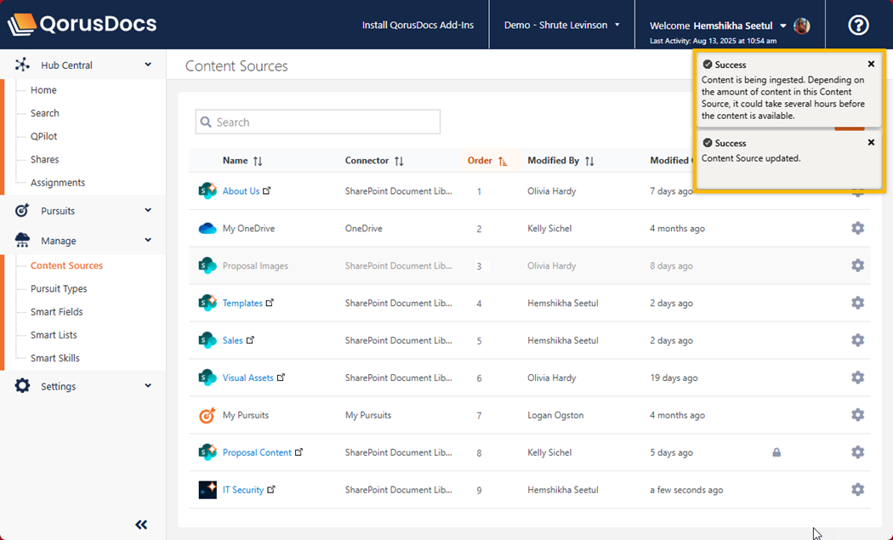Viewport: 893px width, 540px height.
Task: Open the Templates content source link
Action: pos(242,304)
